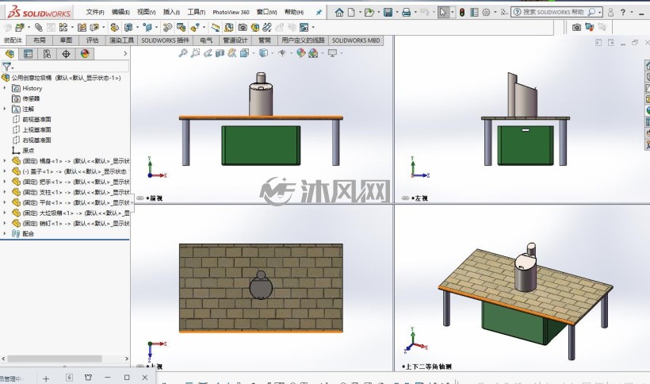The width and height of the screenshot is (650, 384).
Task: Save the assembly using the floppy disk icon
Action: coord(388,13)
